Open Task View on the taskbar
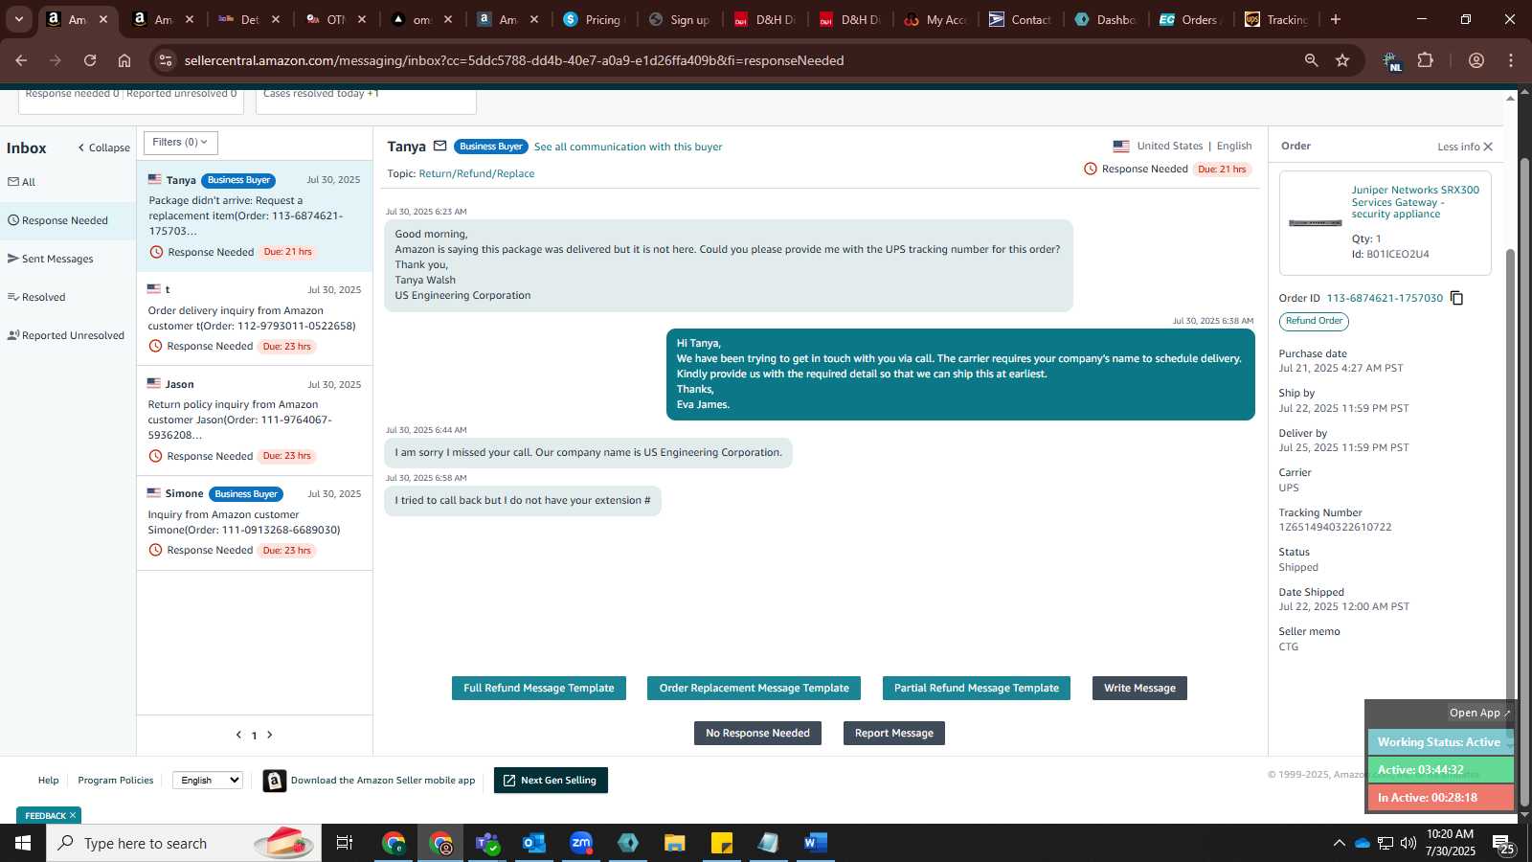The image size is (1532, 862). click(345, 843)
